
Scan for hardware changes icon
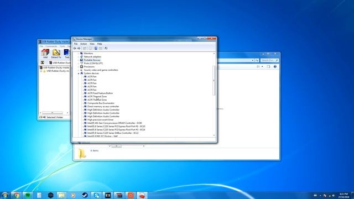pos(106,48)
